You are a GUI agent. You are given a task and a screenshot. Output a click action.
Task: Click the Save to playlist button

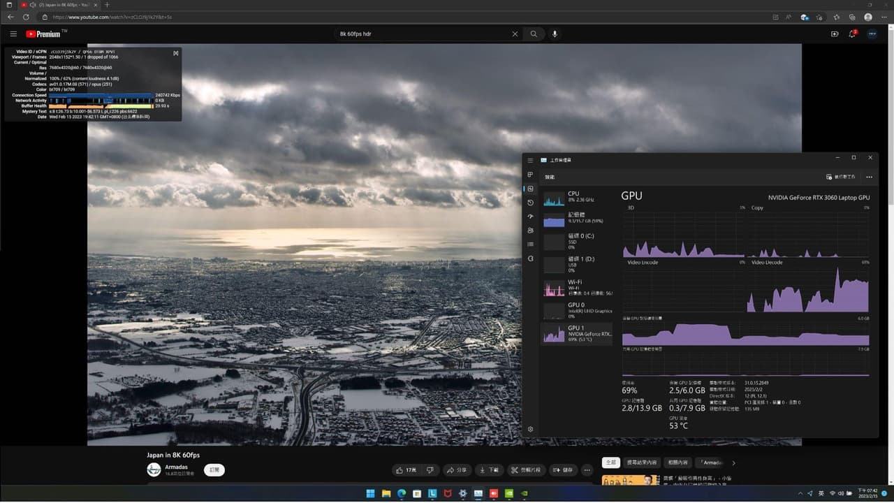click(563, 470)
